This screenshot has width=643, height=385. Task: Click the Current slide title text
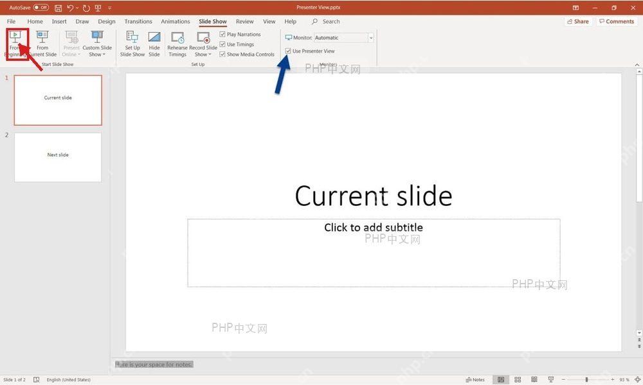pos(373,196)
